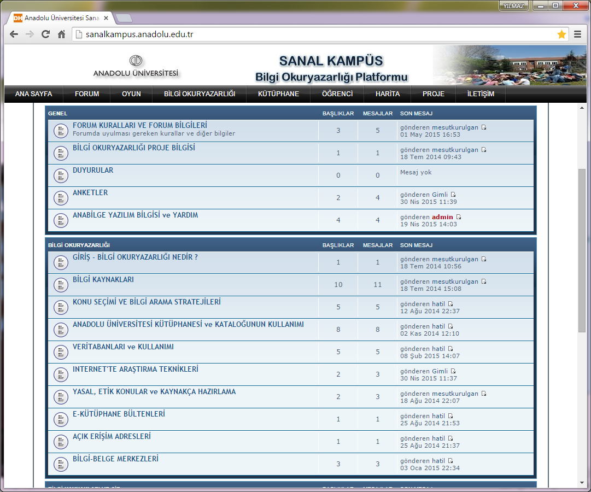Open the İLETİŞİM page from navigation
Viewport: 591px width, 492px height.
pos(481,94)
